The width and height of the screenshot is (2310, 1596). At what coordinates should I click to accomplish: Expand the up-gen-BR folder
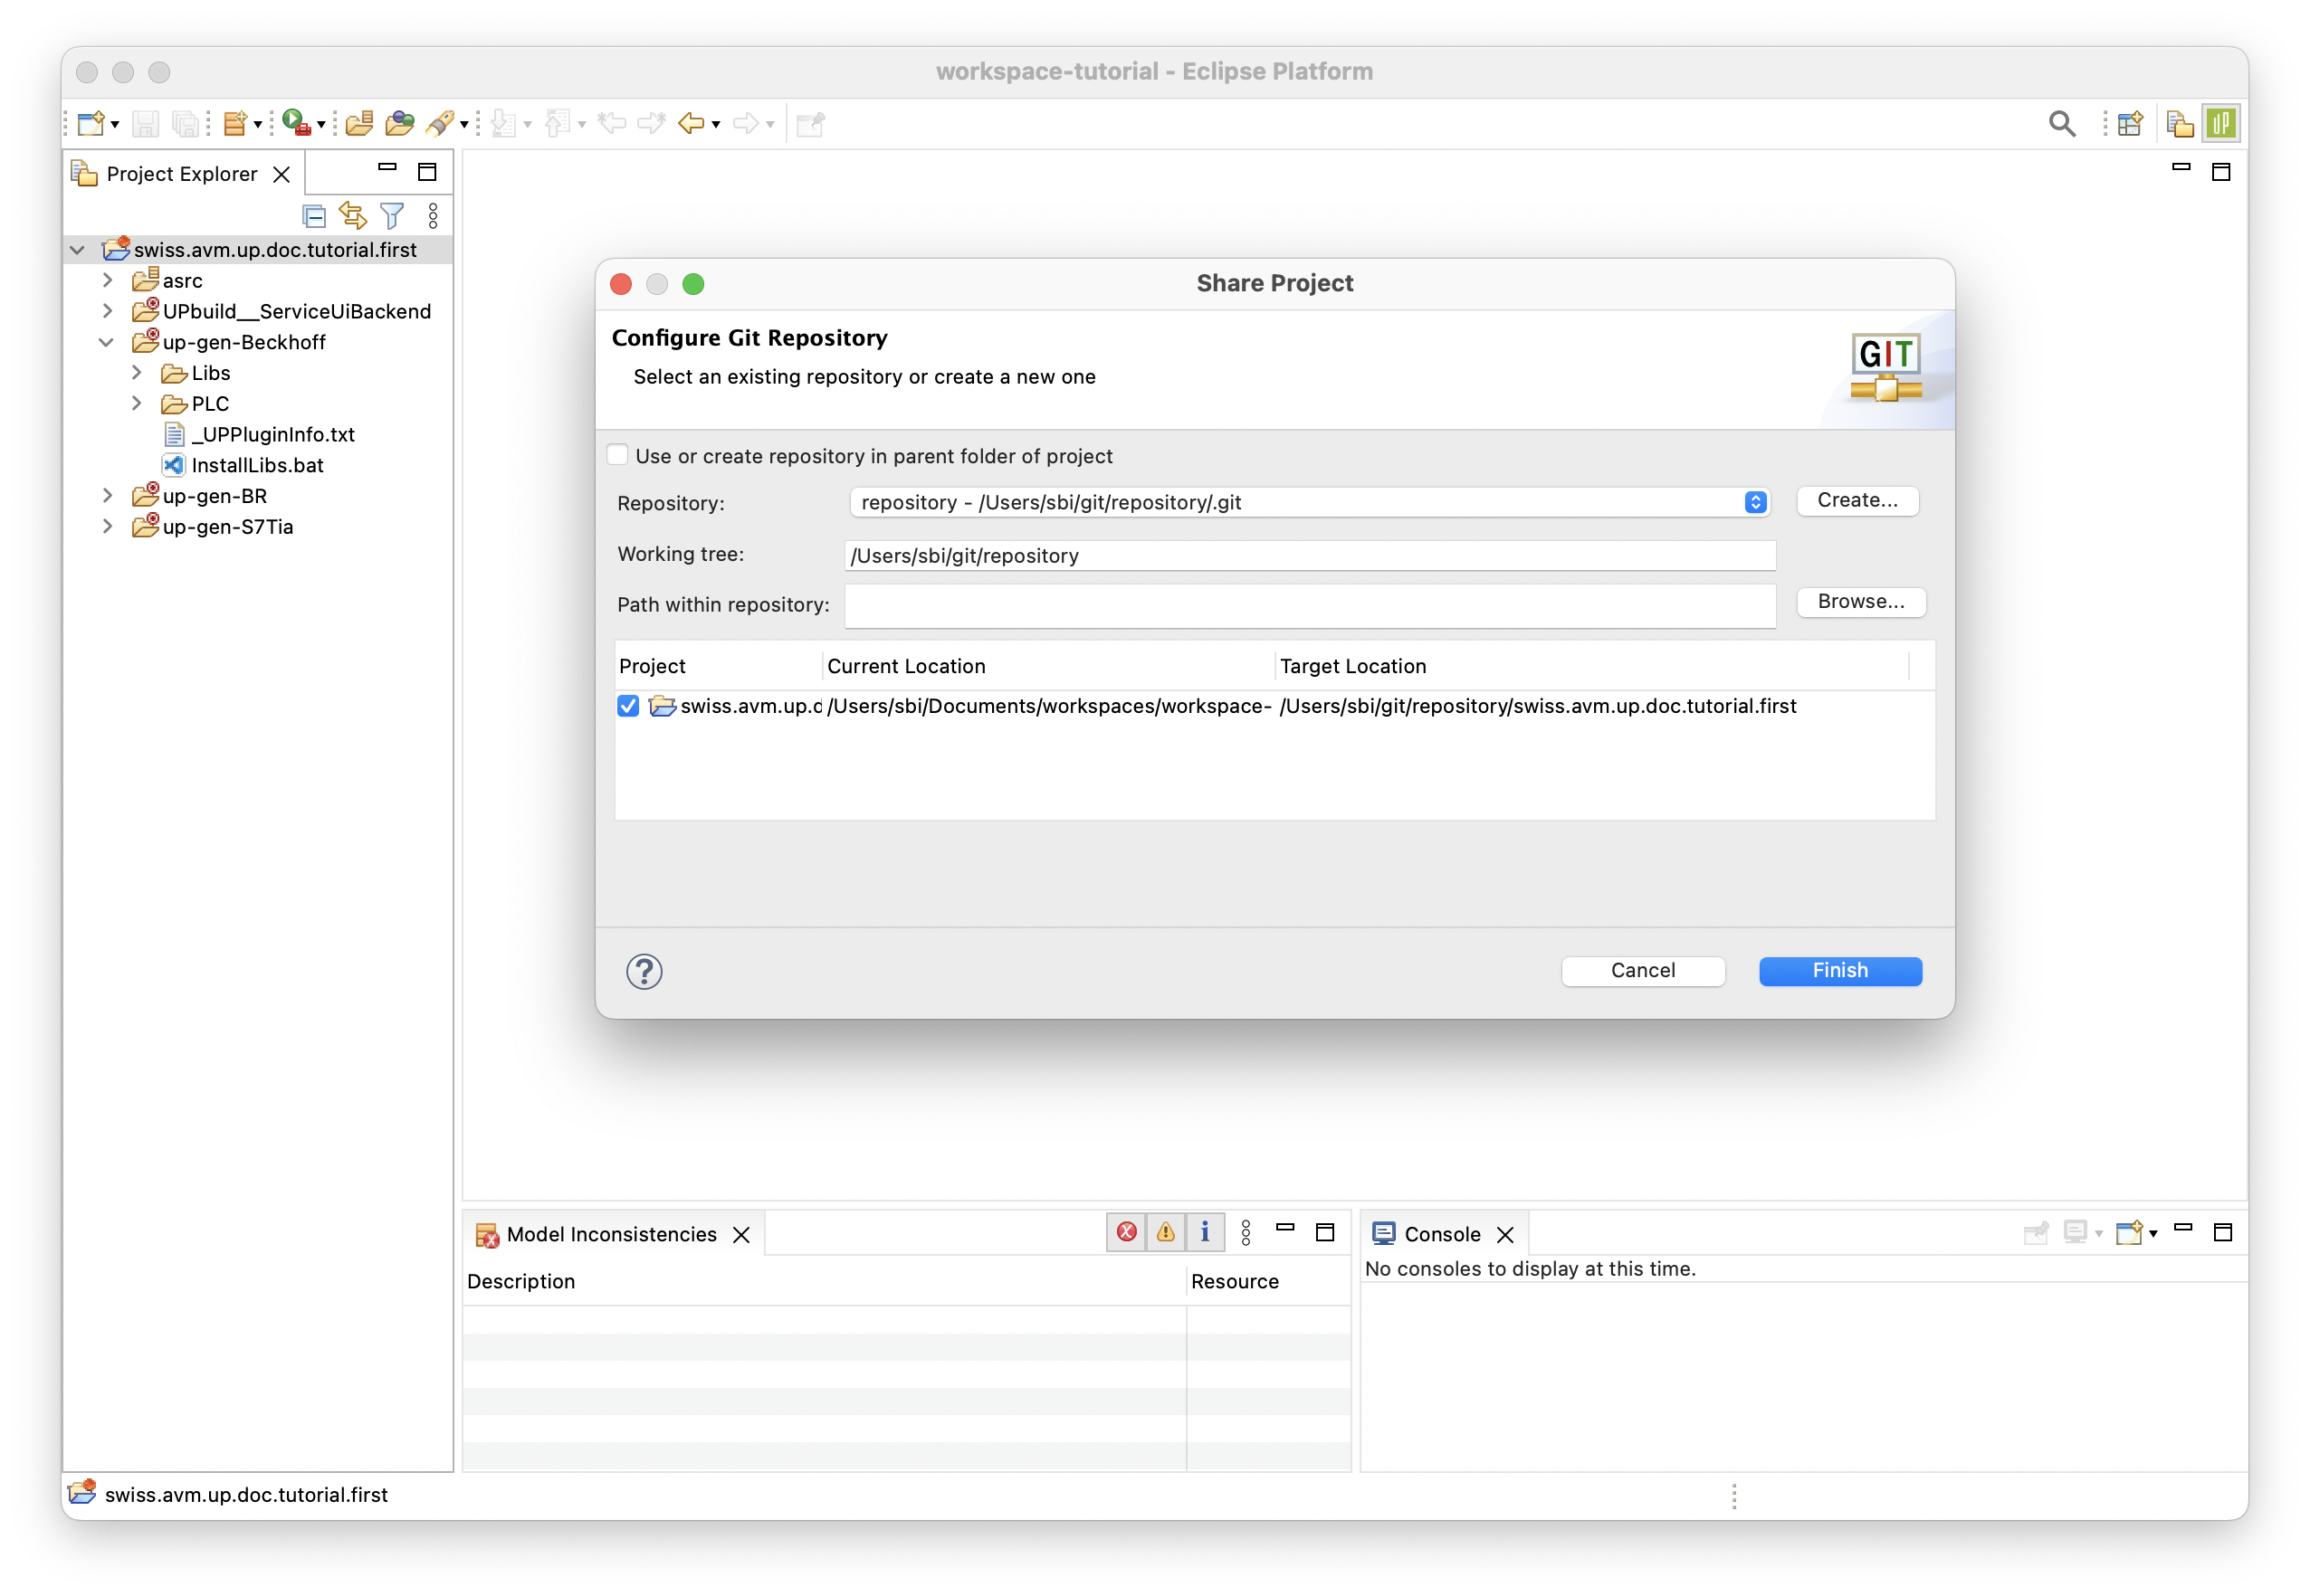pos(108,496)
